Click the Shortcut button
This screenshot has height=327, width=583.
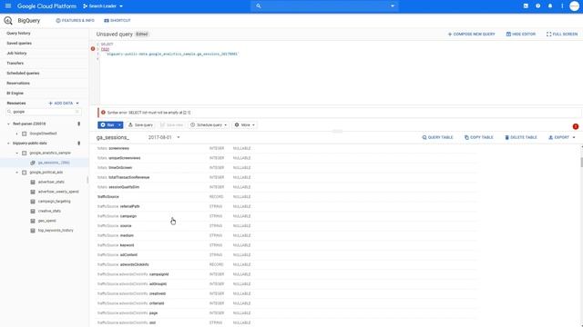(118, 20)
